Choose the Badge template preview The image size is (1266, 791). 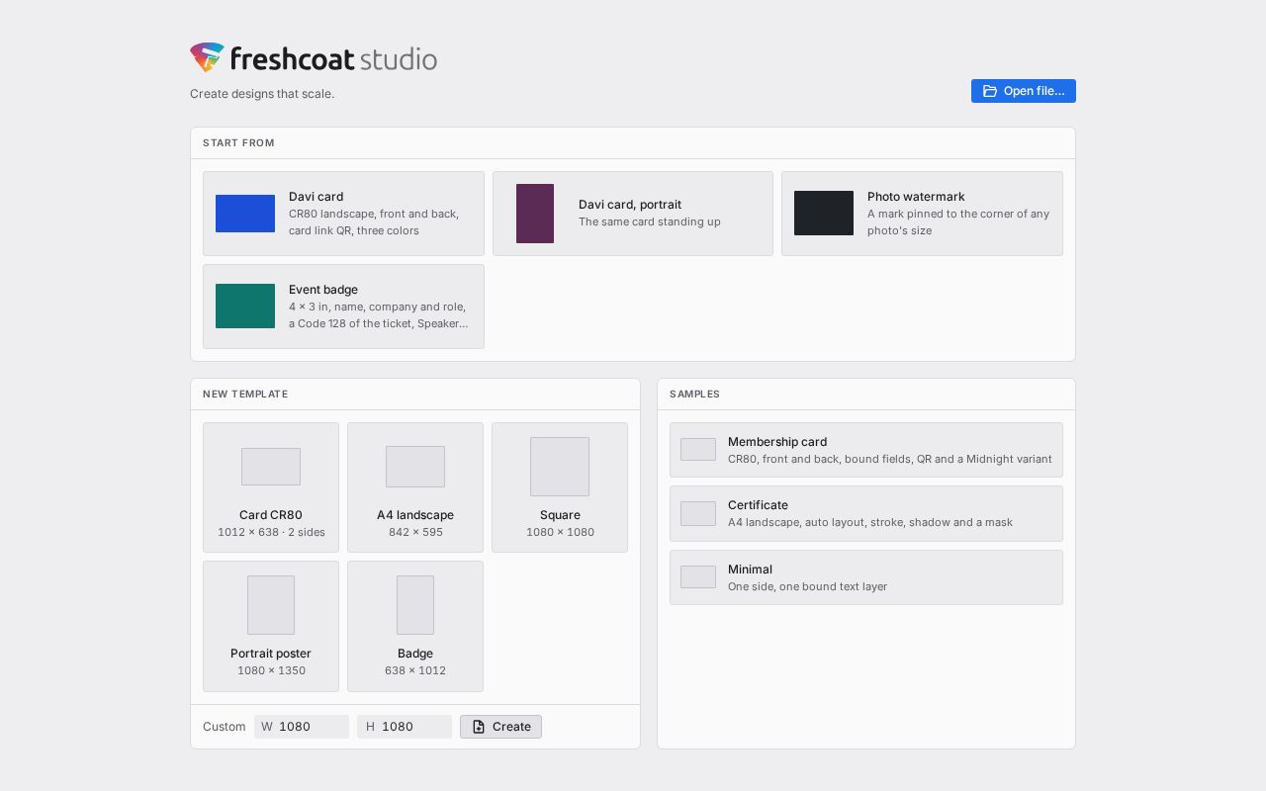tap(415, 605)
